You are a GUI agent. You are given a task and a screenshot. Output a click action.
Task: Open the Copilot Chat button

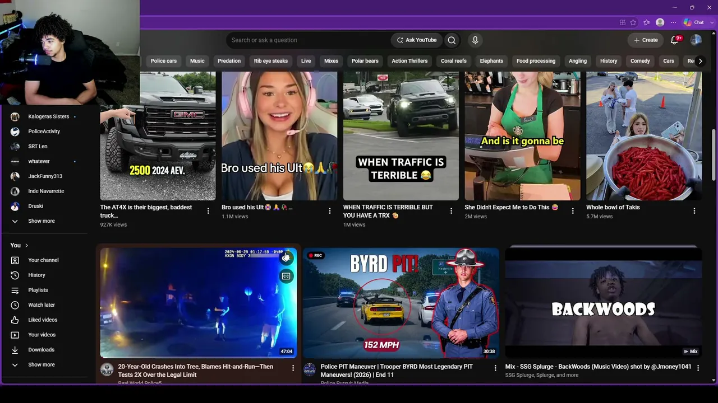pos(694,22)
